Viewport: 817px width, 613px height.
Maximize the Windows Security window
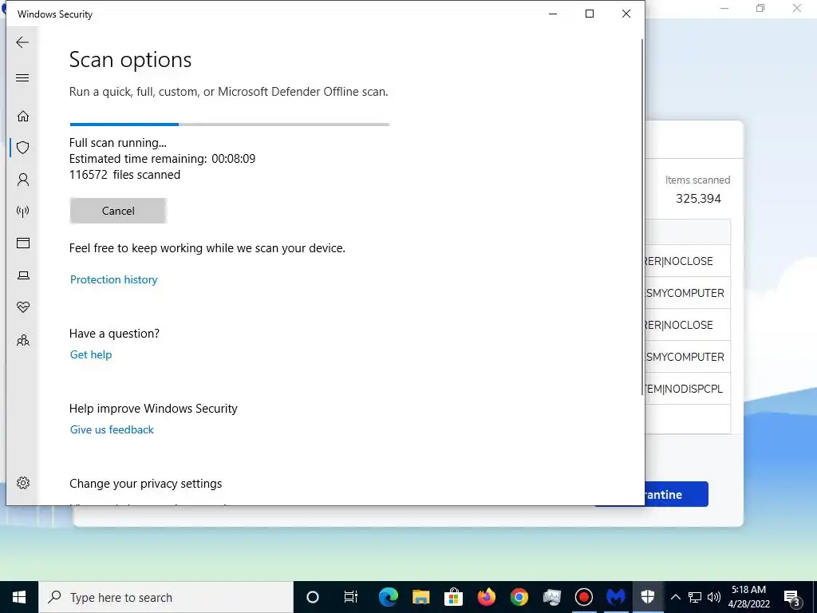point(590,14)
